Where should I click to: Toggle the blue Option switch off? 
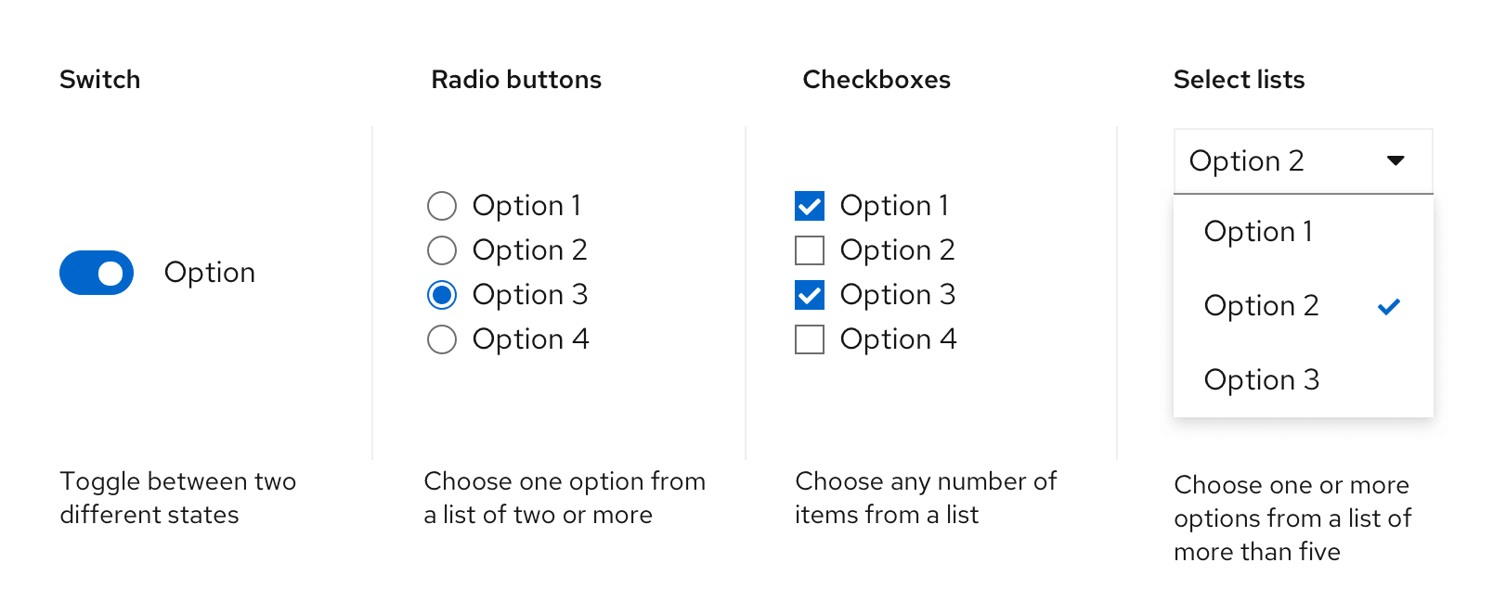click(97, 273)
